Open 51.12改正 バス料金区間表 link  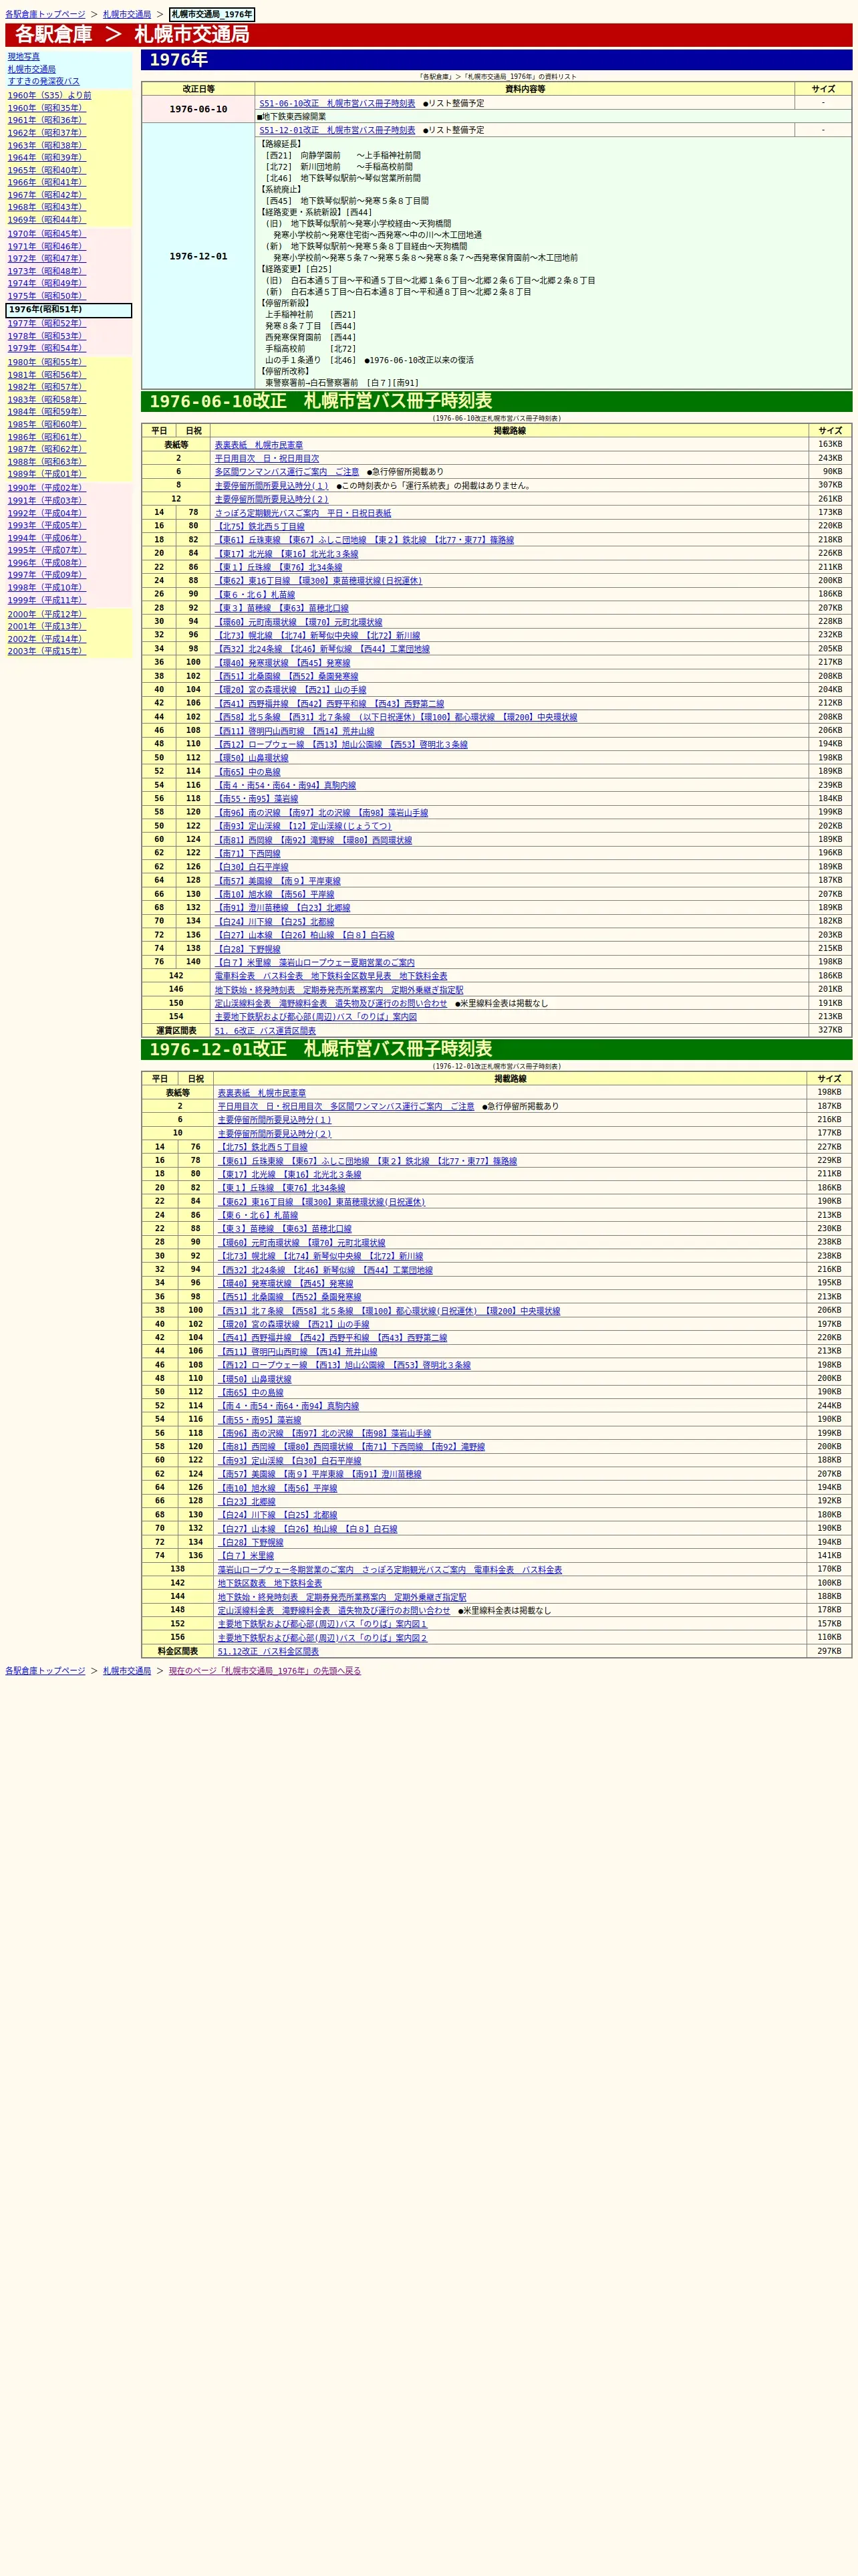[268, 1652]
